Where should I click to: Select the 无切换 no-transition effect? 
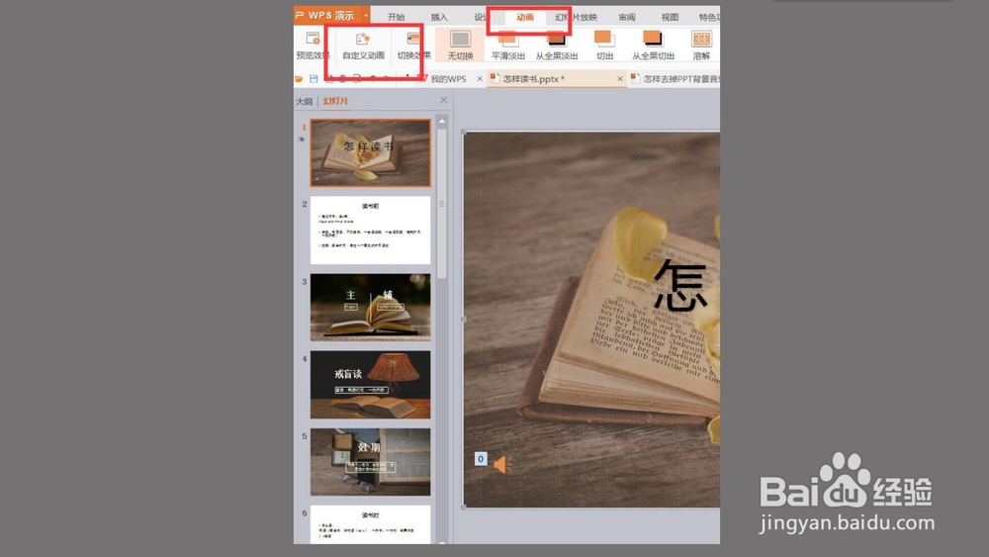(460, 45)
